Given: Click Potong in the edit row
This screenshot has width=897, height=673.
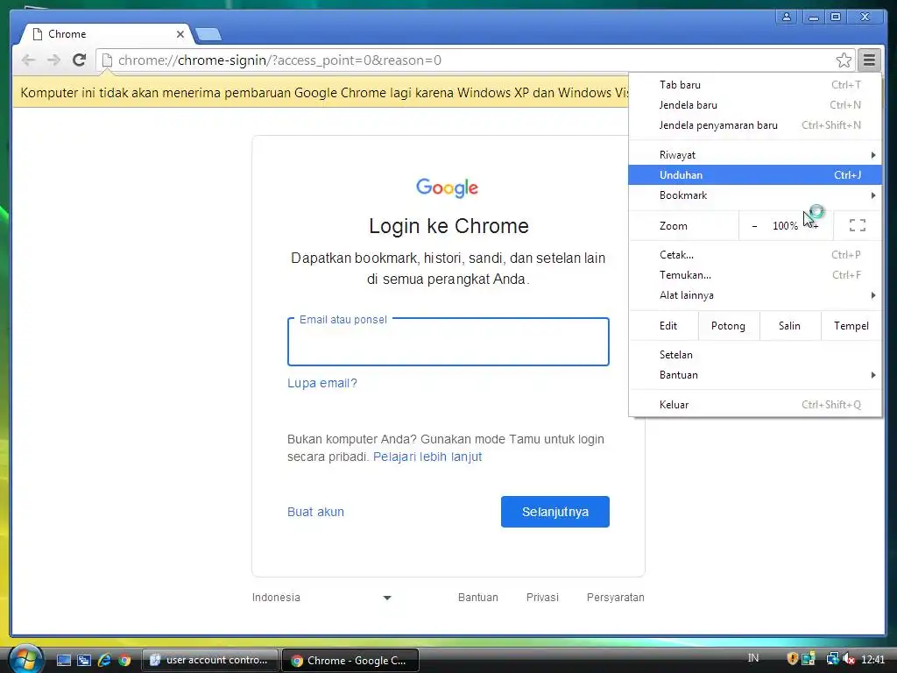Looking at the screenshot, I should click(x=728, y=326).
